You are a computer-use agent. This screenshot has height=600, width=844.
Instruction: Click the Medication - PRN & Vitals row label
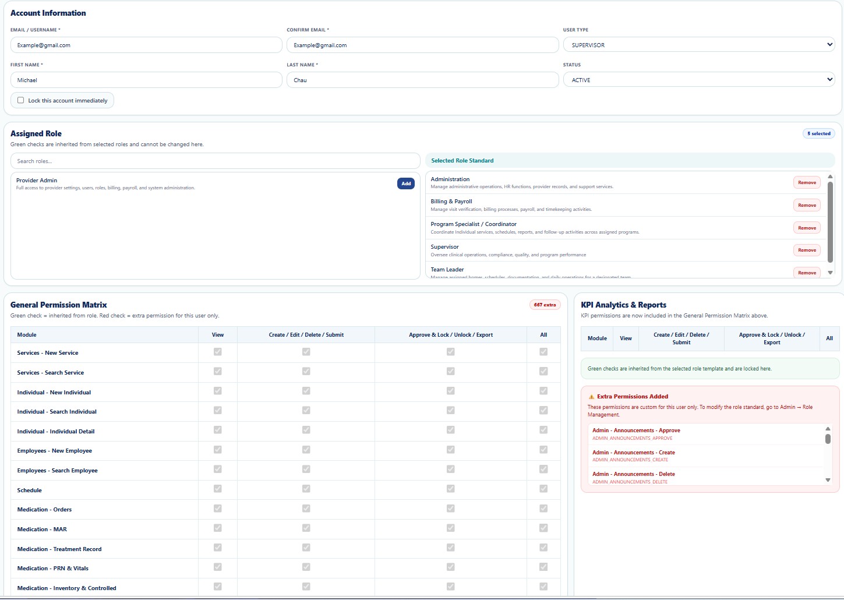coord(53,569)
